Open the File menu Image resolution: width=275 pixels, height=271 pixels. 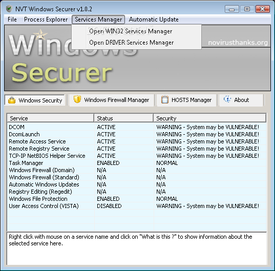coord(12,19)
